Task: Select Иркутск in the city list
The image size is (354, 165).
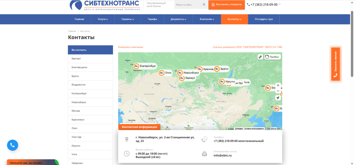Action: coord(90,146)
